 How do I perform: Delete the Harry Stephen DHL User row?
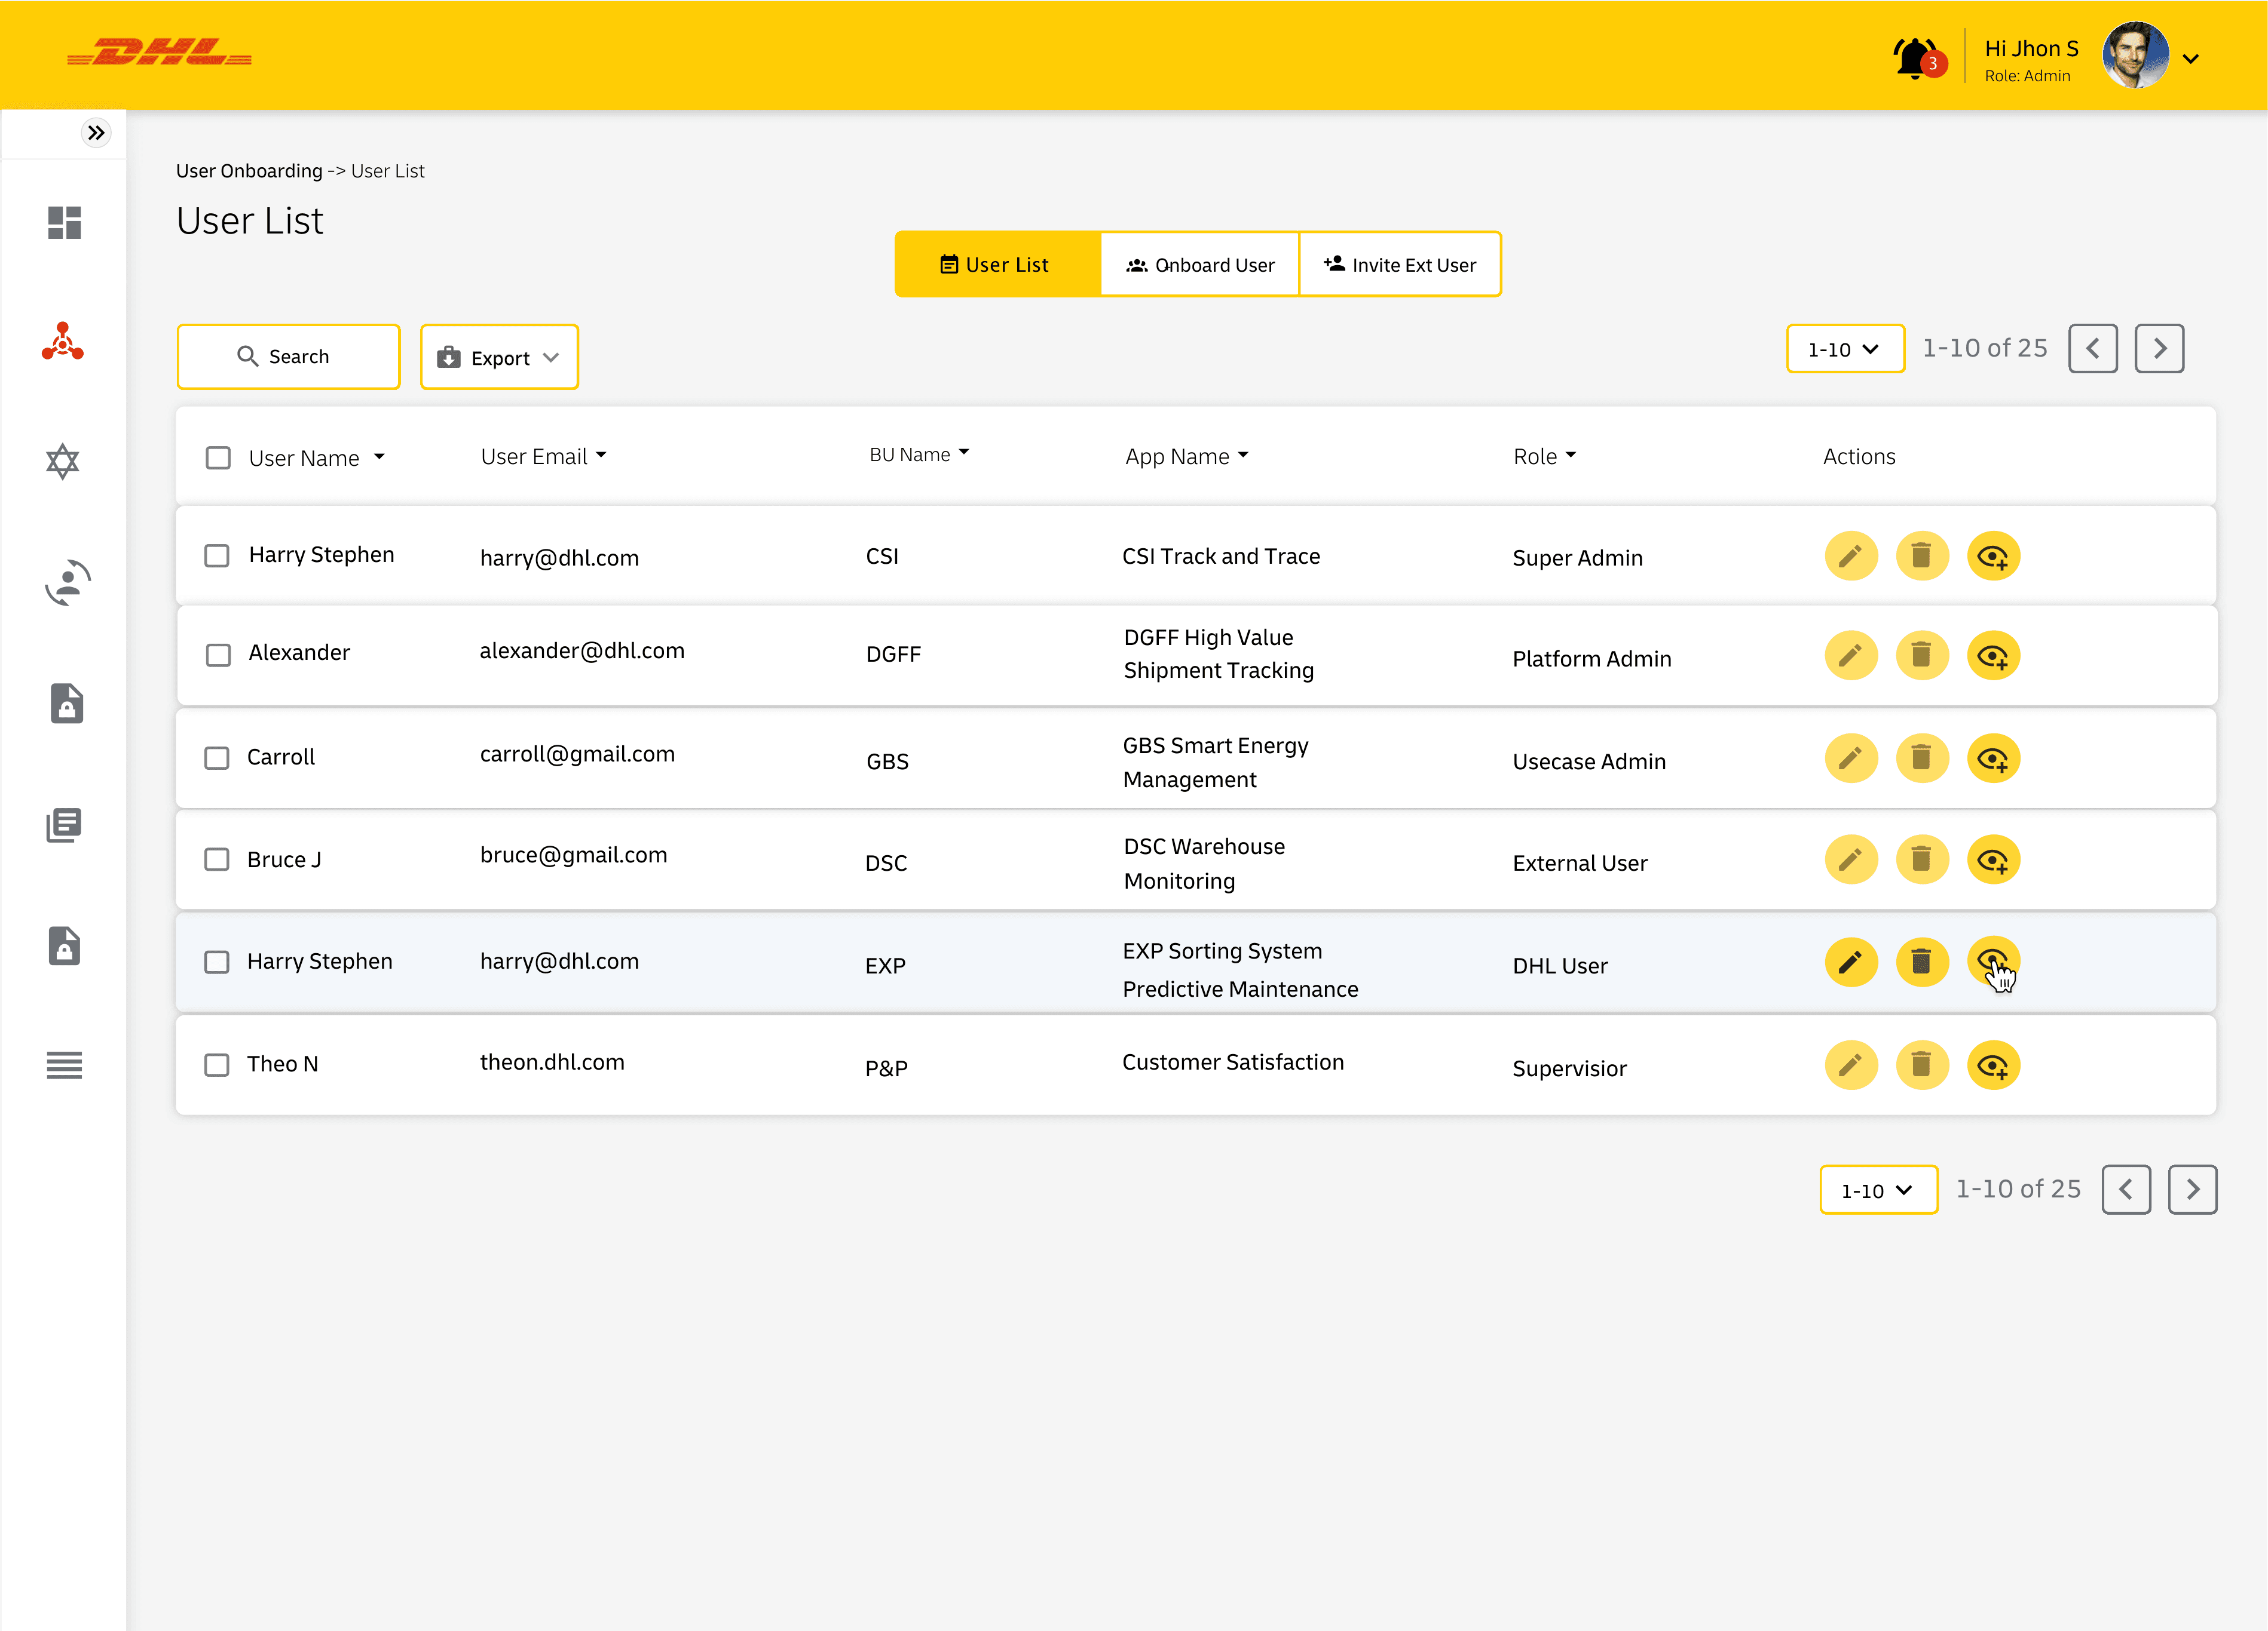tap(1922, 962)
